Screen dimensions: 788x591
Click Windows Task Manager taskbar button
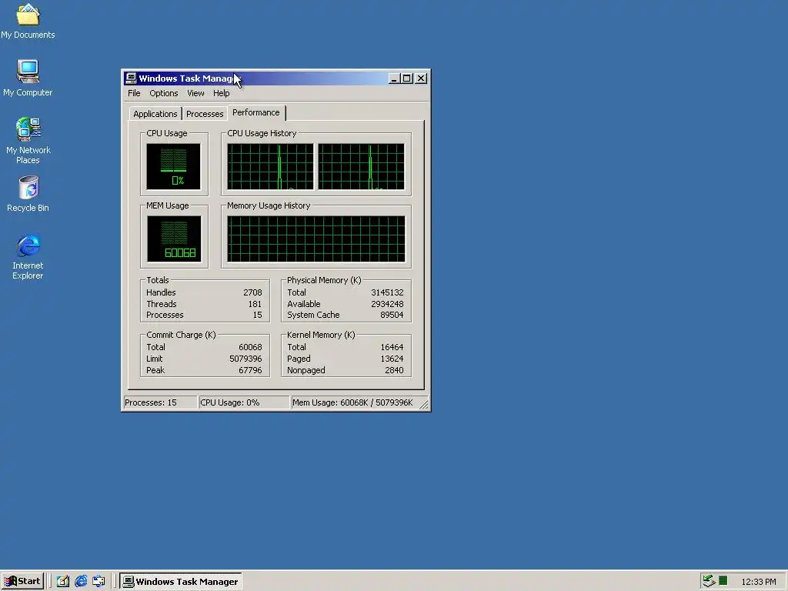pos(181,582)
